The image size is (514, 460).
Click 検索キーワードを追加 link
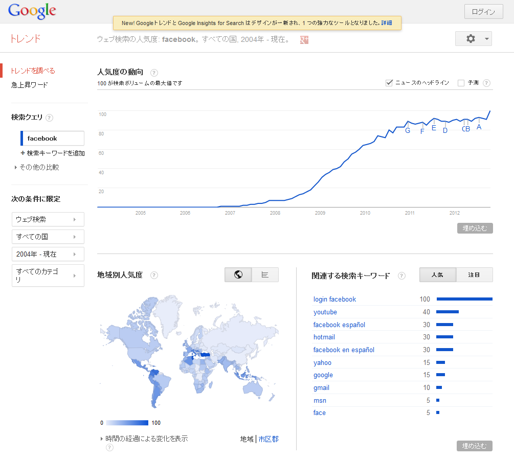[x=56, y=153]
